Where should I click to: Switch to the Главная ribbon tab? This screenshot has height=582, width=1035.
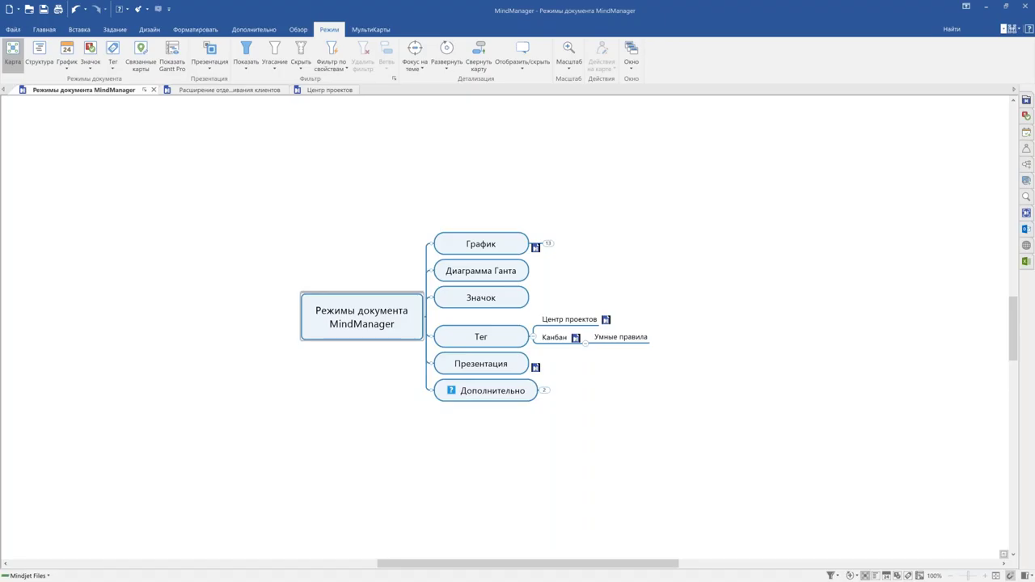coord(44,30)
